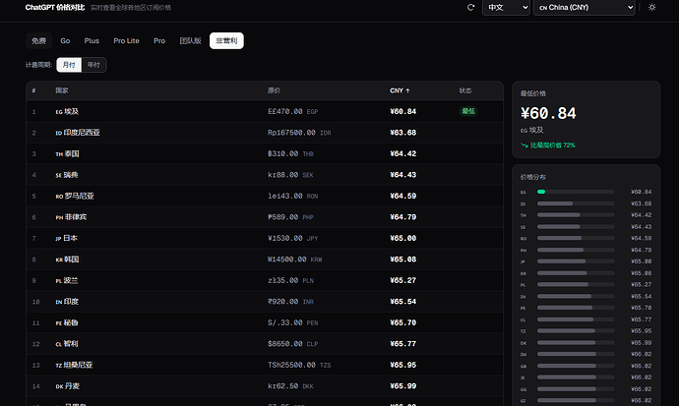Select the 年付 billing cycle
The image size is (679, 406).
point(93,65)
